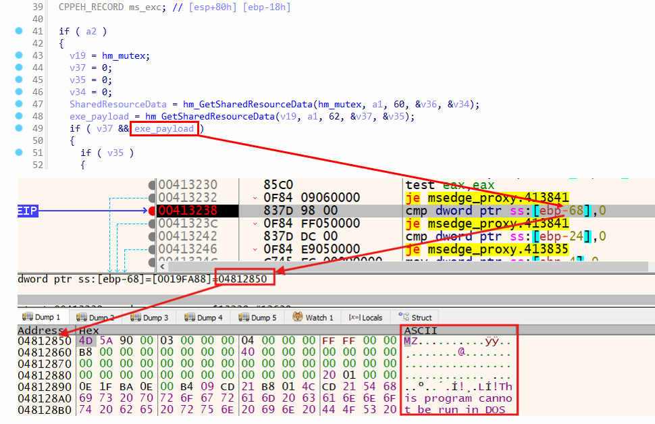This screenshot has height=424, width=655.
Task: Click hex byte 5A at 04812850
Action: pos(106,341)
